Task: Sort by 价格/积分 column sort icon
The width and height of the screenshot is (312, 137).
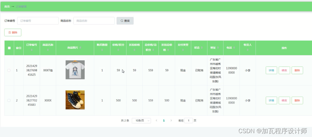Action: point(118,50)
